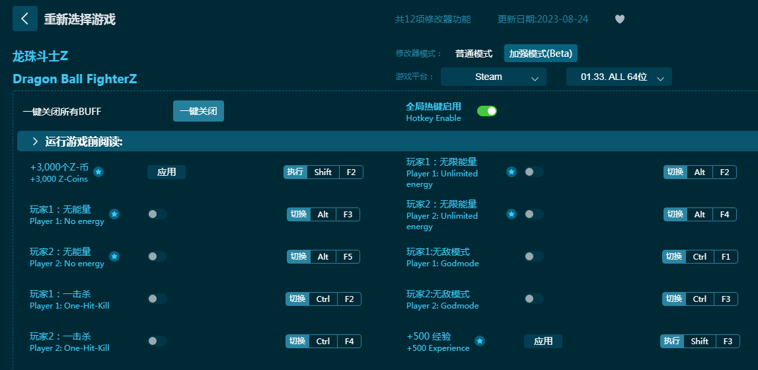
Task: Select 加强模式(Beta) trainer mode
Action: (541, 54)
